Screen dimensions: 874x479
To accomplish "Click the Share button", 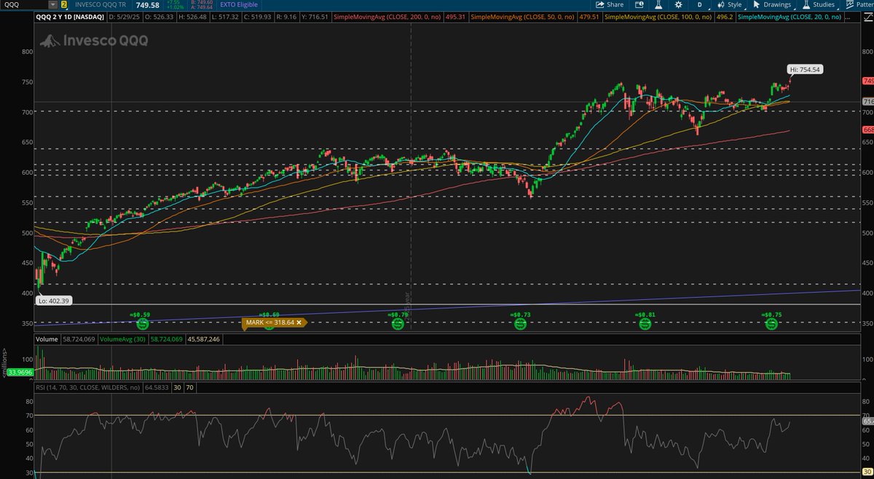I will pos(609,4).
